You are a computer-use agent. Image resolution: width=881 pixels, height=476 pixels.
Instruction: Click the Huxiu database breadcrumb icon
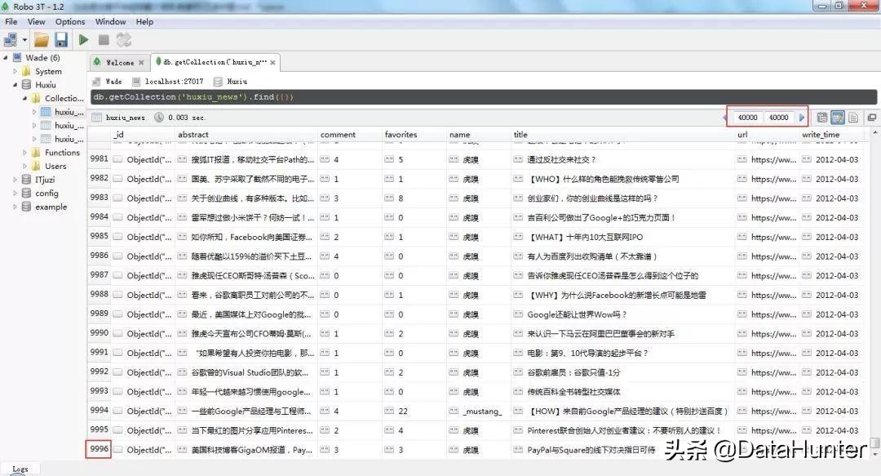pos(218,82)
